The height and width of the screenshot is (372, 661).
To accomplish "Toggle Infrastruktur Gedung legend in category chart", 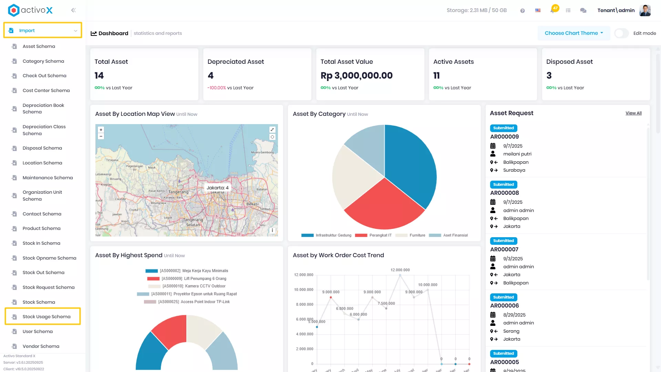I will pyautogui.click(x=326, y=235).
